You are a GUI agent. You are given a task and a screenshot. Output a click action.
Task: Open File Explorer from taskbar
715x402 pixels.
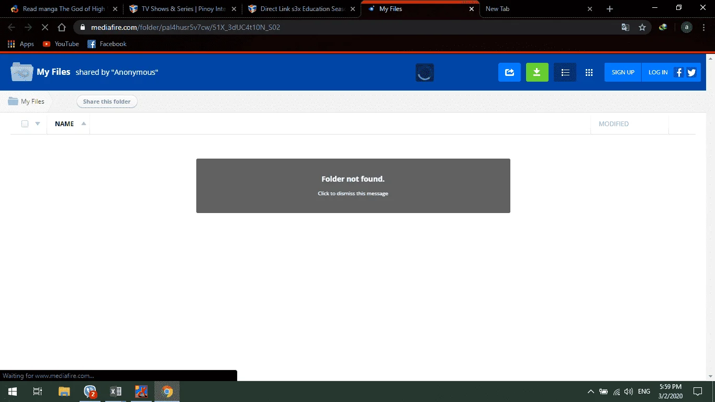64,392
